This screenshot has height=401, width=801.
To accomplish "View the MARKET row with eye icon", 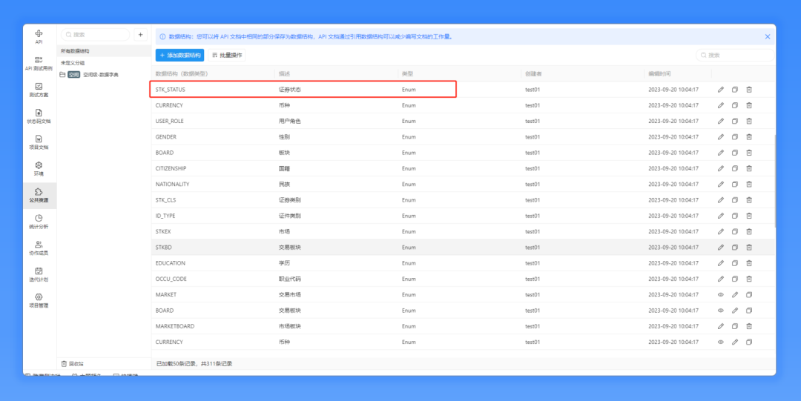I will tap(721, 295).
